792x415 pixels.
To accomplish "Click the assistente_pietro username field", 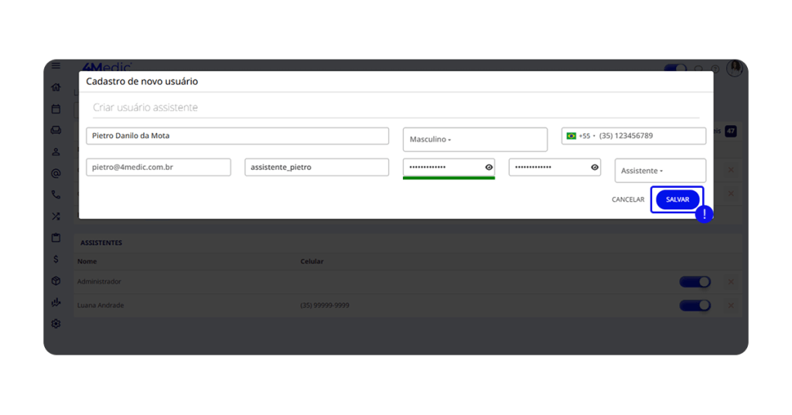I will pyautogui.click(x=316, y=167).
